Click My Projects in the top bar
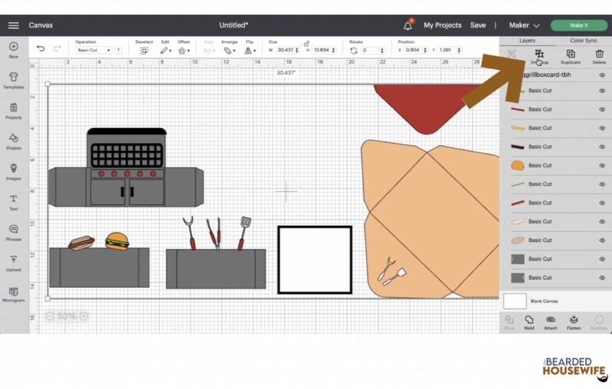Screen dimensions: 612x389 point(442,25)
